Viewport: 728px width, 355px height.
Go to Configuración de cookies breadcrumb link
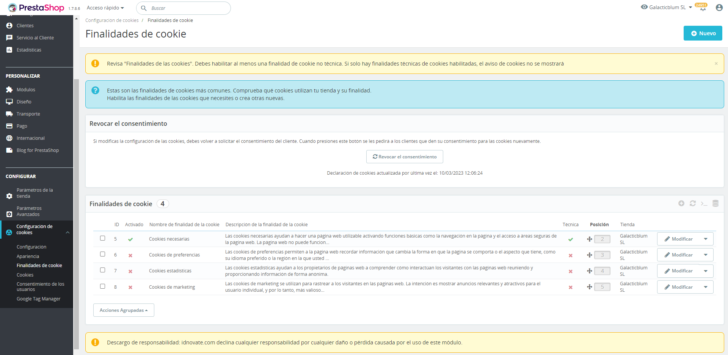tap(112, 20)
